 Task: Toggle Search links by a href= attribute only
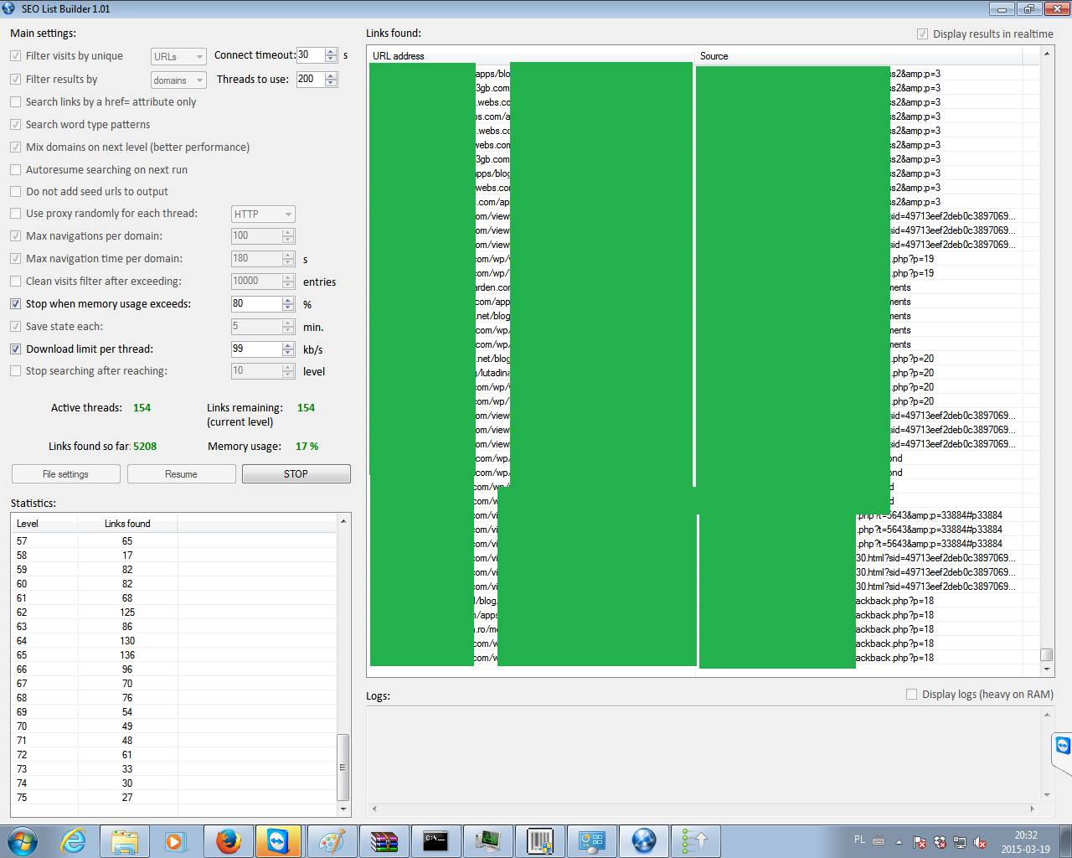coord(16,102)
